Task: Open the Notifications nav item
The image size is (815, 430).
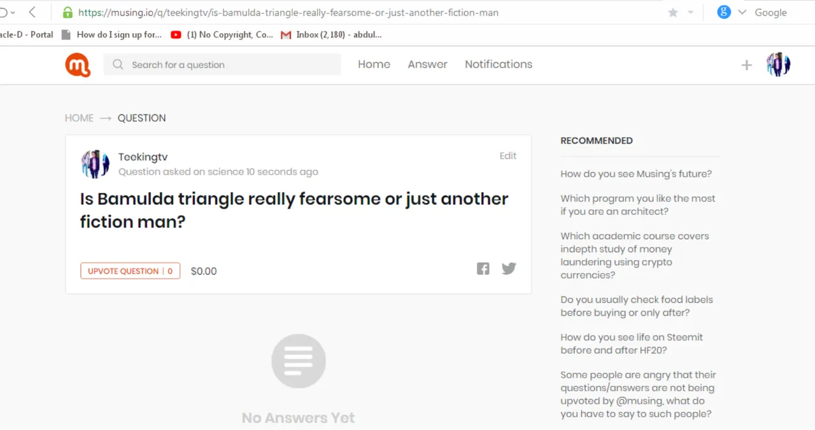Action: pyautogui.click(x=499, y=64)
